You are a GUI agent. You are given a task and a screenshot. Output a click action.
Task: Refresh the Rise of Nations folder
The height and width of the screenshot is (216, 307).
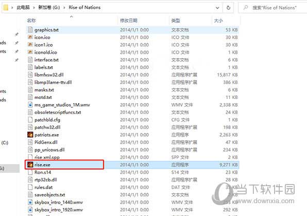(228, 8)
